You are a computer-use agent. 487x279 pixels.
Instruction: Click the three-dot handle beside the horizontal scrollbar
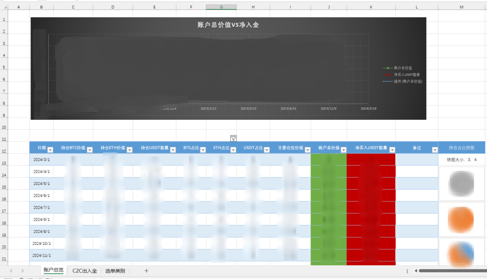click(407, 271)
